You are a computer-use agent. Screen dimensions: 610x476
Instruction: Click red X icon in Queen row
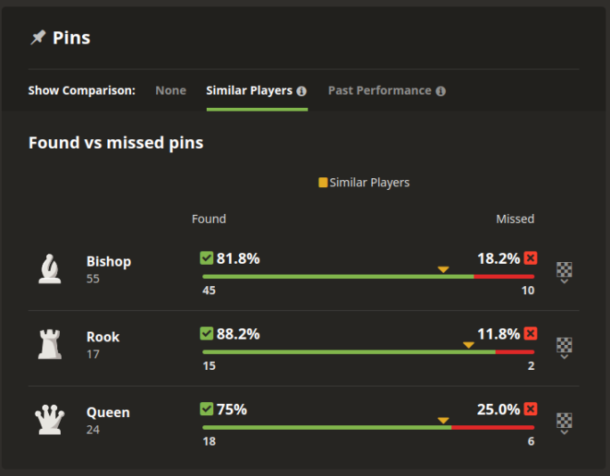pos(531,409)
